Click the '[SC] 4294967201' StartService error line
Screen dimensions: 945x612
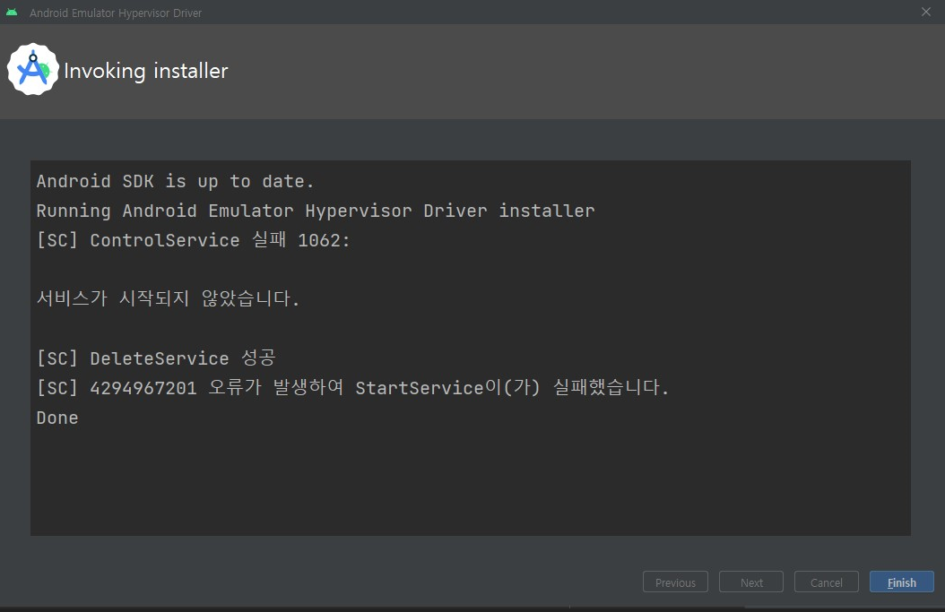(x=352, y=387)
